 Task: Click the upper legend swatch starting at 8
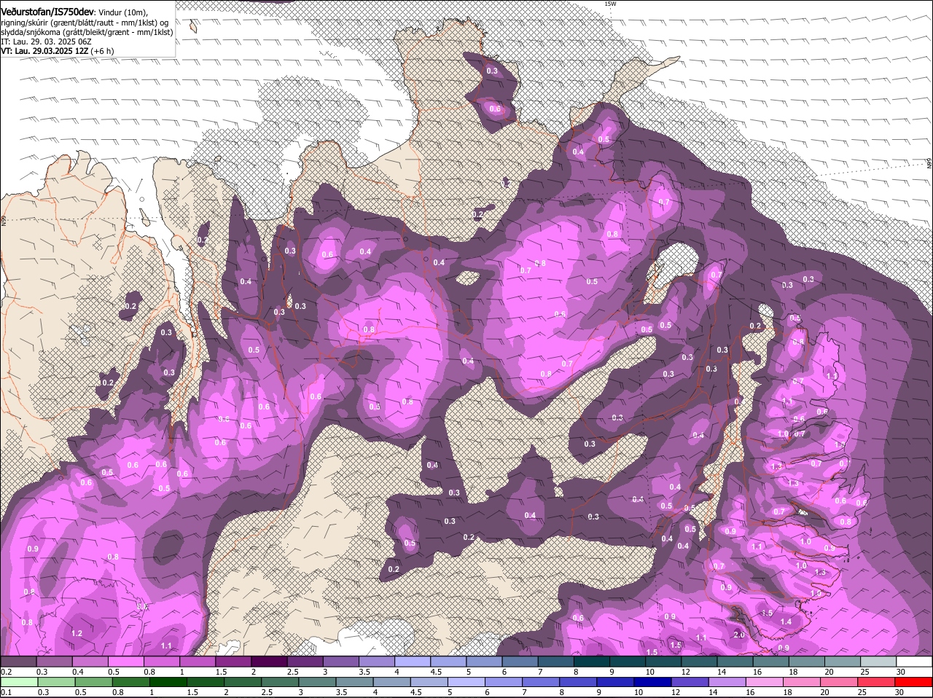pos(592,662)
